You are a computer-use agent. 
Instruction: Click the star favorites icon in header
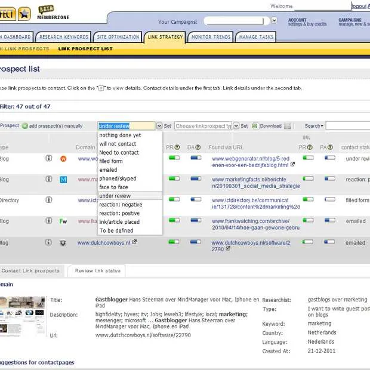click(x=24, y=14)
